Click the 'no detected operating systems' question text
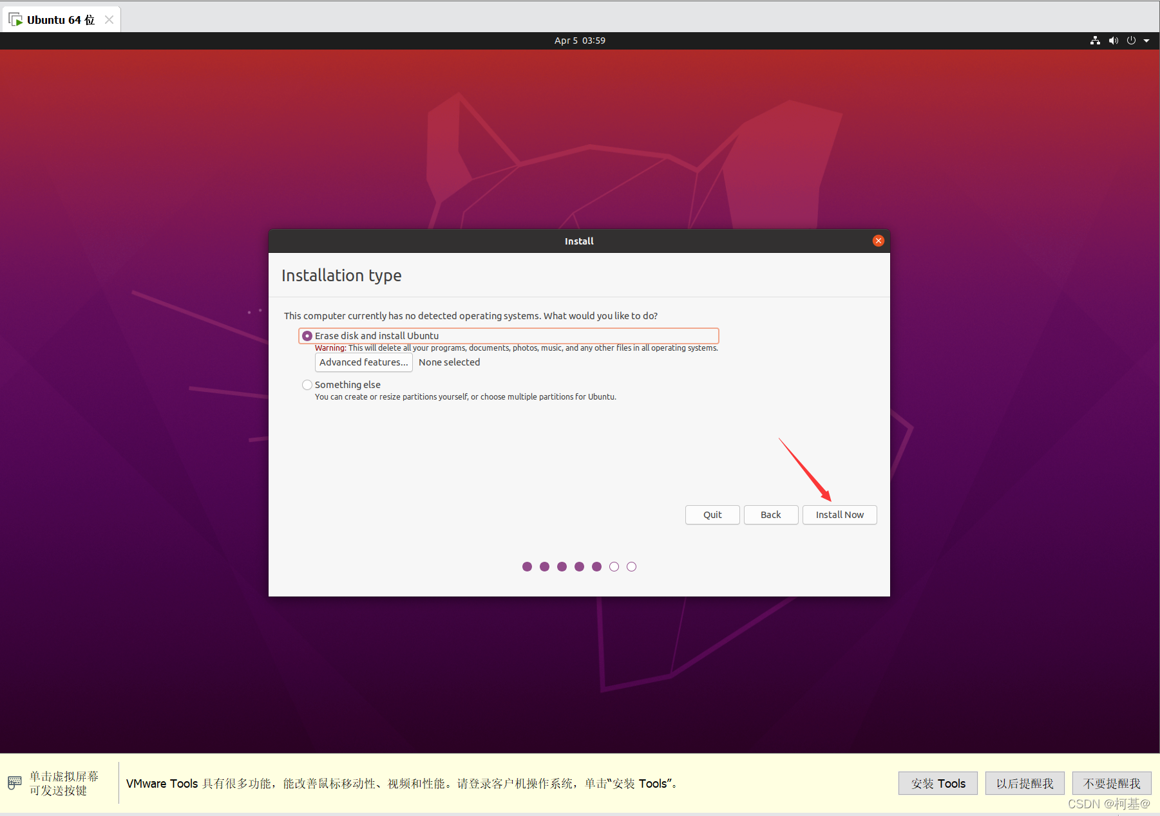Screen dimensions: 1160x816 pos(471,316)
